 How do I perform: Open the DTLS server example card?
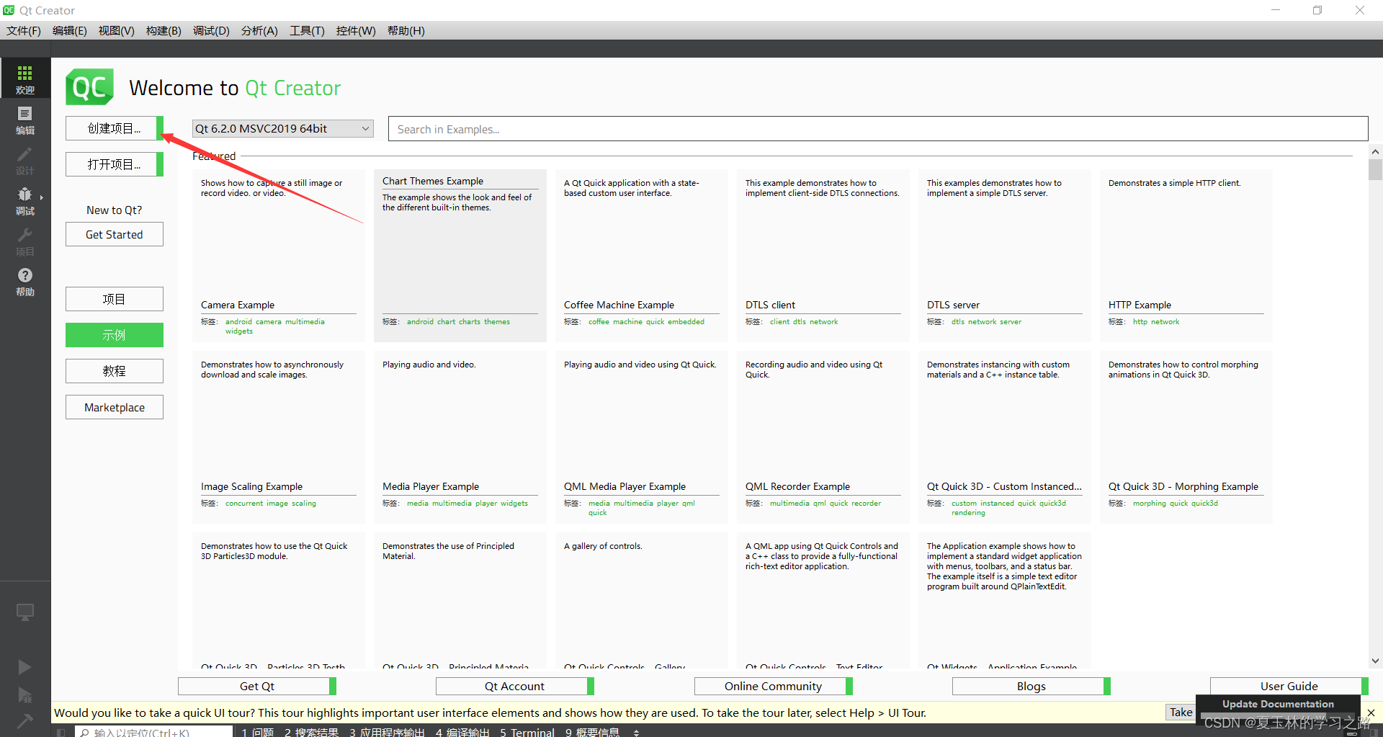click(1005, 256)
